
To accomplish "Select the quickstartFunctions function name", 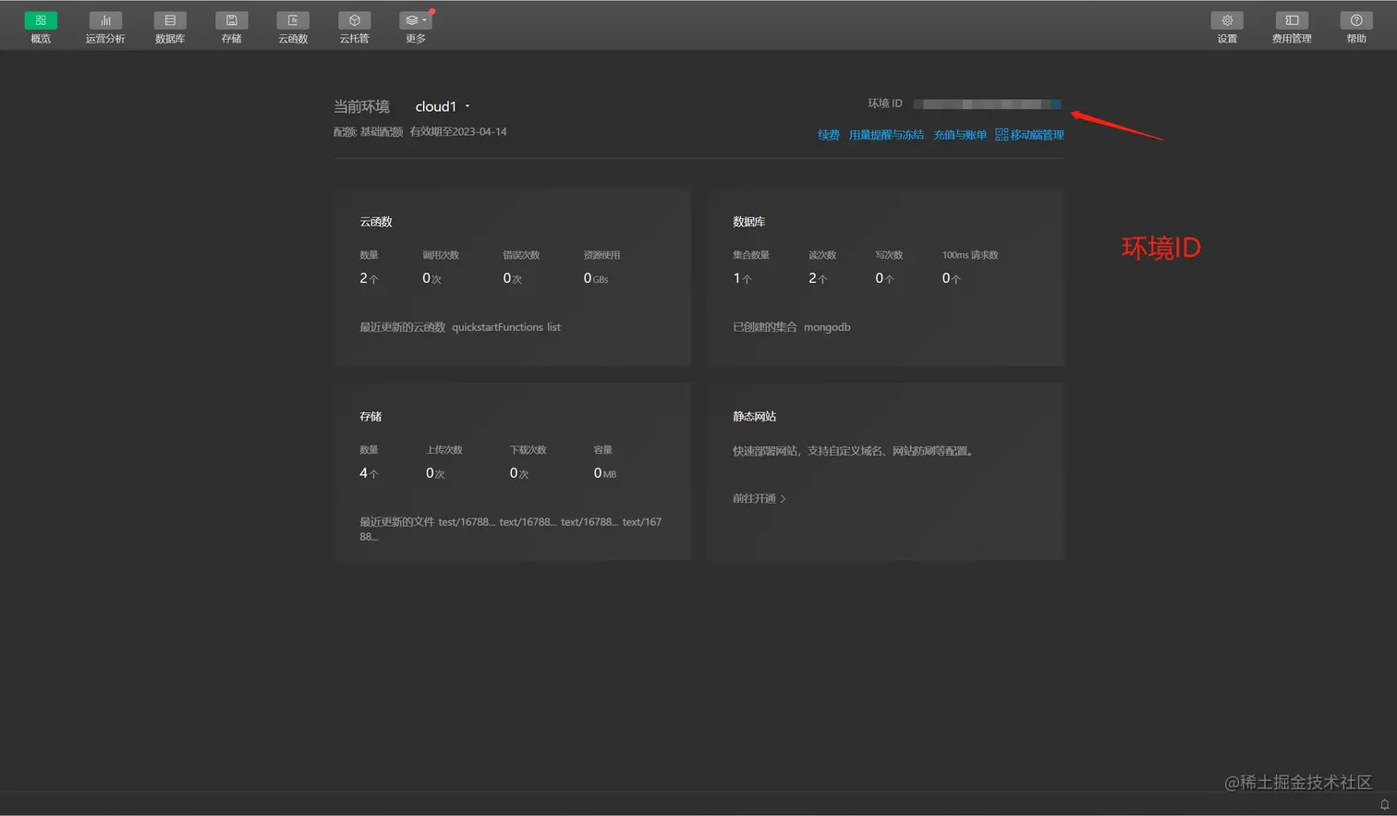I will 497,327.
